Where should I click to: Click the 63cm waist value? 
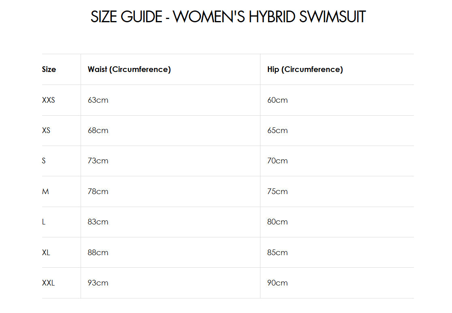point(98,100)
